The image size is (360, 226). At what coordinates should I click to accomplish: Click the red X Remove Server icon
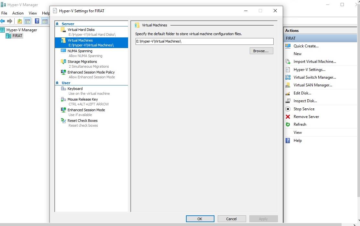point(288,117)
